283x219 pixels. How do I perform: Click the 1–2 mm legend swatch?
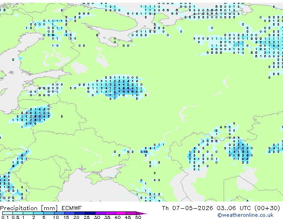[28, 213]
